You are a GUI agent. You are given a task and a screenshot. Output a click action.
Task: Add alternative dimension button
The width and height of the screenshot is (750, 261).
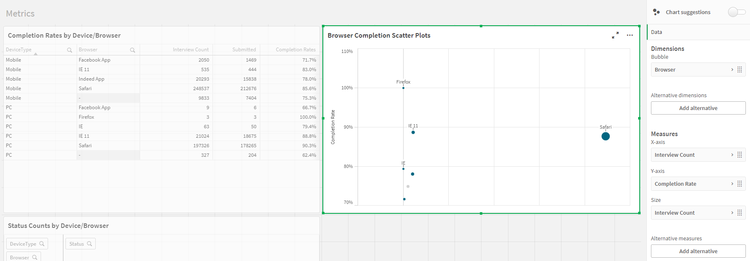pos(698,108)
